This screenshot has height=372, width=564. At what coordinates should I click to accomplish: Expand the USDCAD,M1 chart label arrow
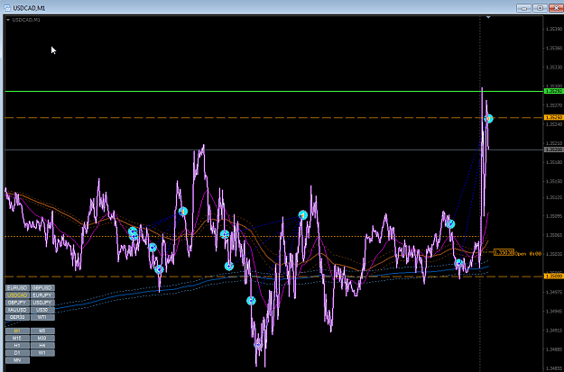(8, 20)
